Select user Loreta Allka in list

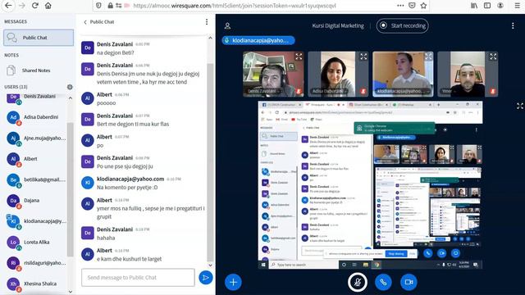pos(36,242)
